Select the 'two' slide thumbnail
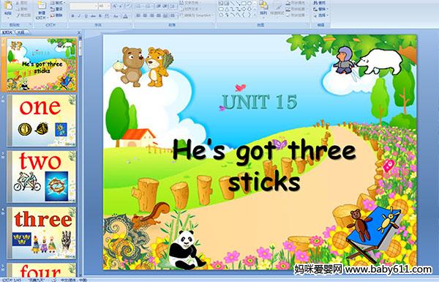Screen dimensions: 439x282 point(42,177)
